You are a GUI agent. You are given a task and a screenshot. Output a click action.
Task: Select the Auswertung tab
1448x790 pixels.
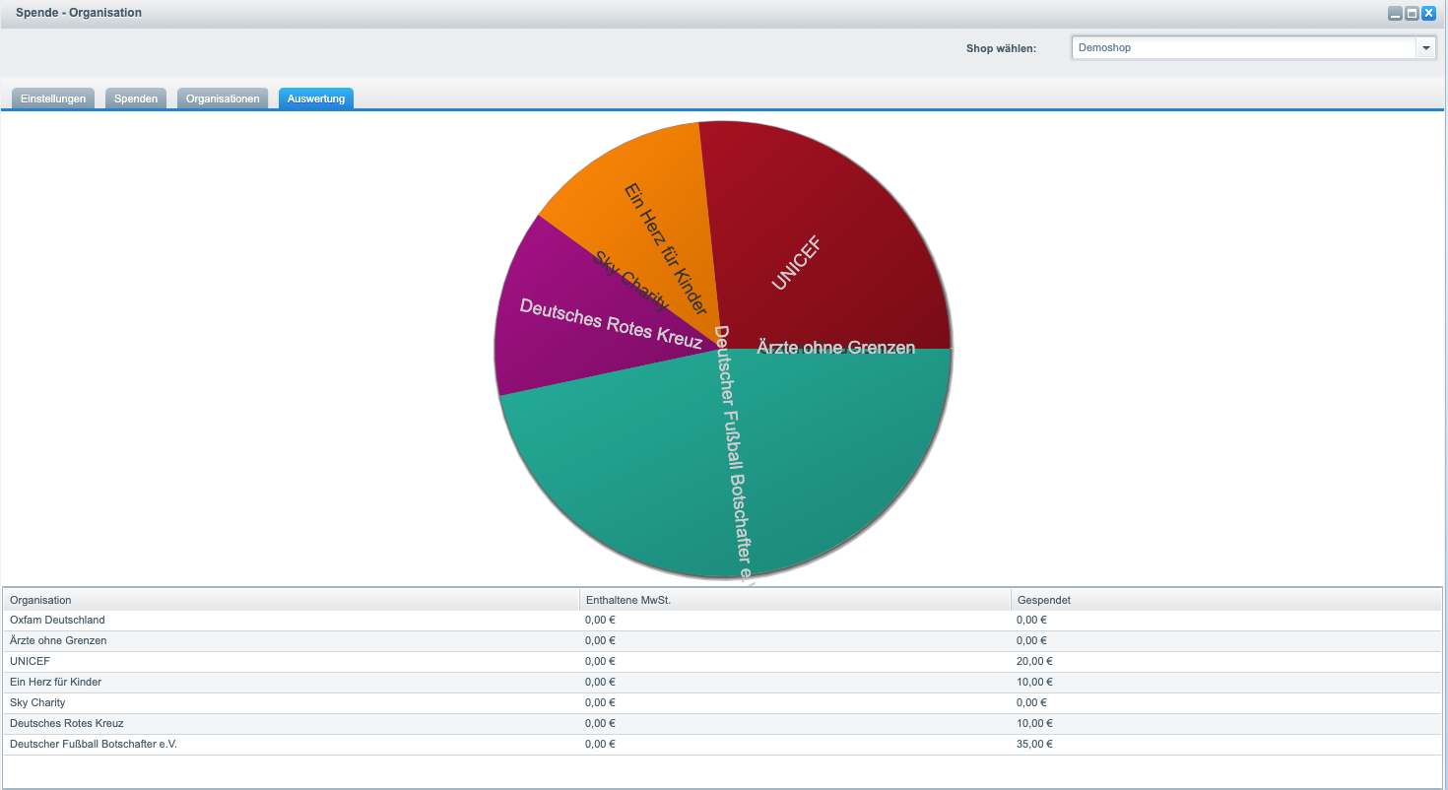[316, 99]
